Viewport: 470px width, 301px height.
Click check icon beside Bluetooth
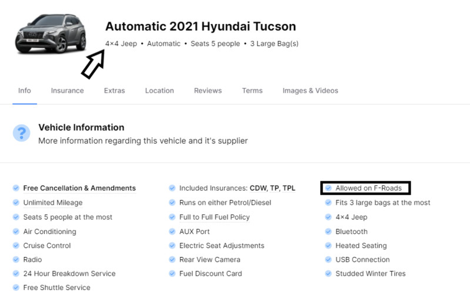click(328, 231)
